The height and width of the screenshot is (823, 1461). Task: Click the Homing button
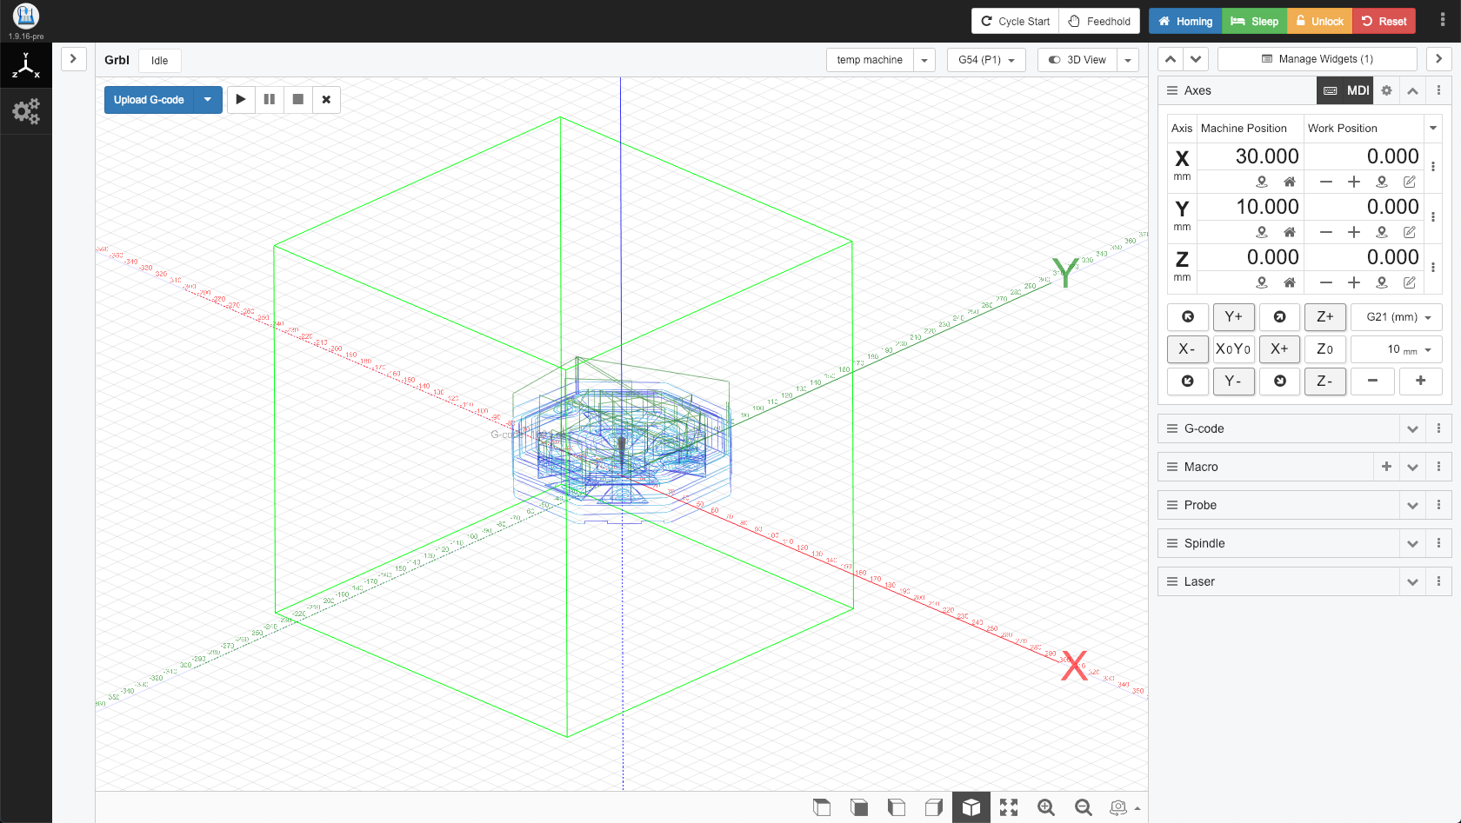(1184, 21)
